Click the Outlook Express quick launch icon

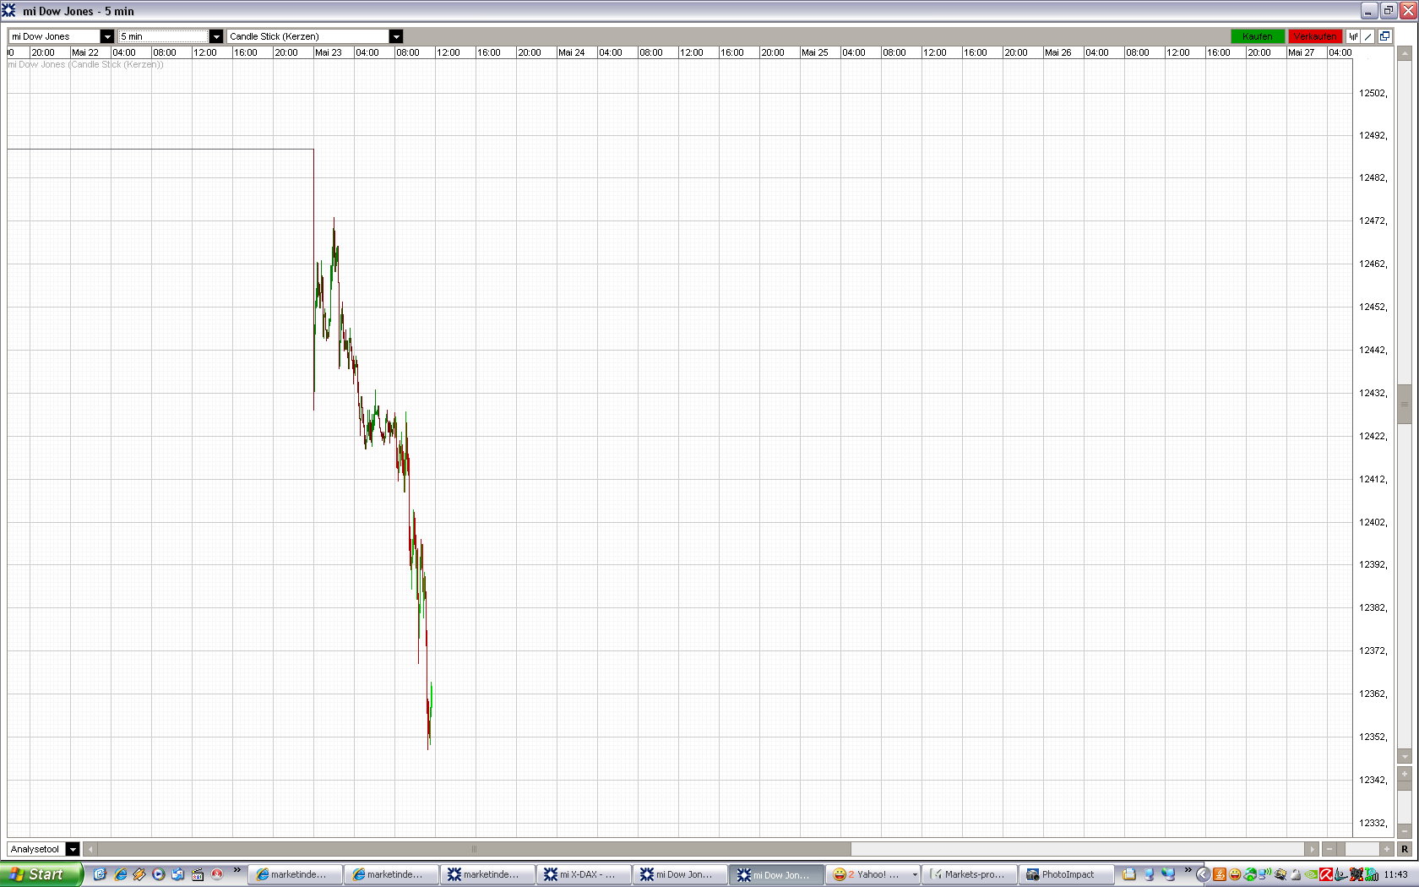click(x=177, y=874)
